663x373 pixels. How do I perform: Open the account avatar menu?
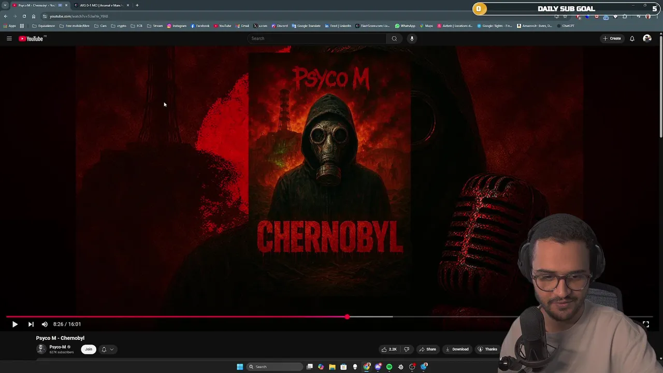(647, 38)
